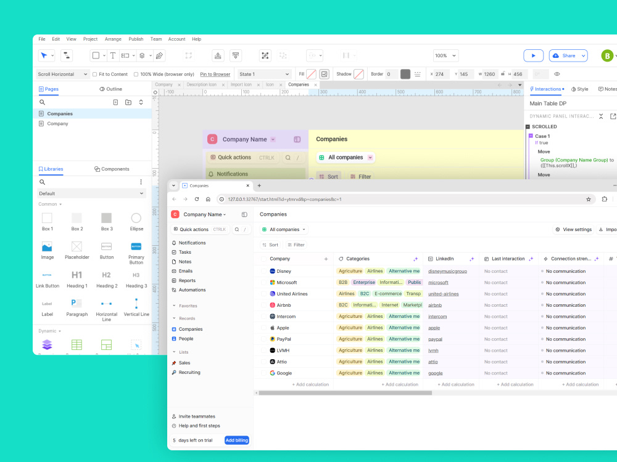This screenshot has height=462, width=617.
Task: Click the search icon in Pages panel
Action: 42,102
